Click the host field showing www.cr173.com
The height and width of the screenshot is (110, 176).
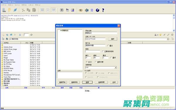[95, 39]
